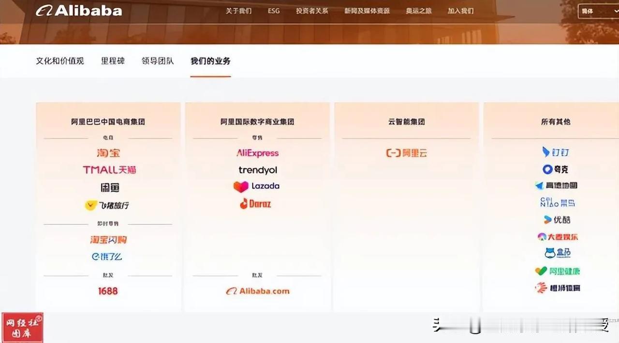Click the 阿里健康 logo
This screenshot has width=619, height=343.
coord(557,271)
